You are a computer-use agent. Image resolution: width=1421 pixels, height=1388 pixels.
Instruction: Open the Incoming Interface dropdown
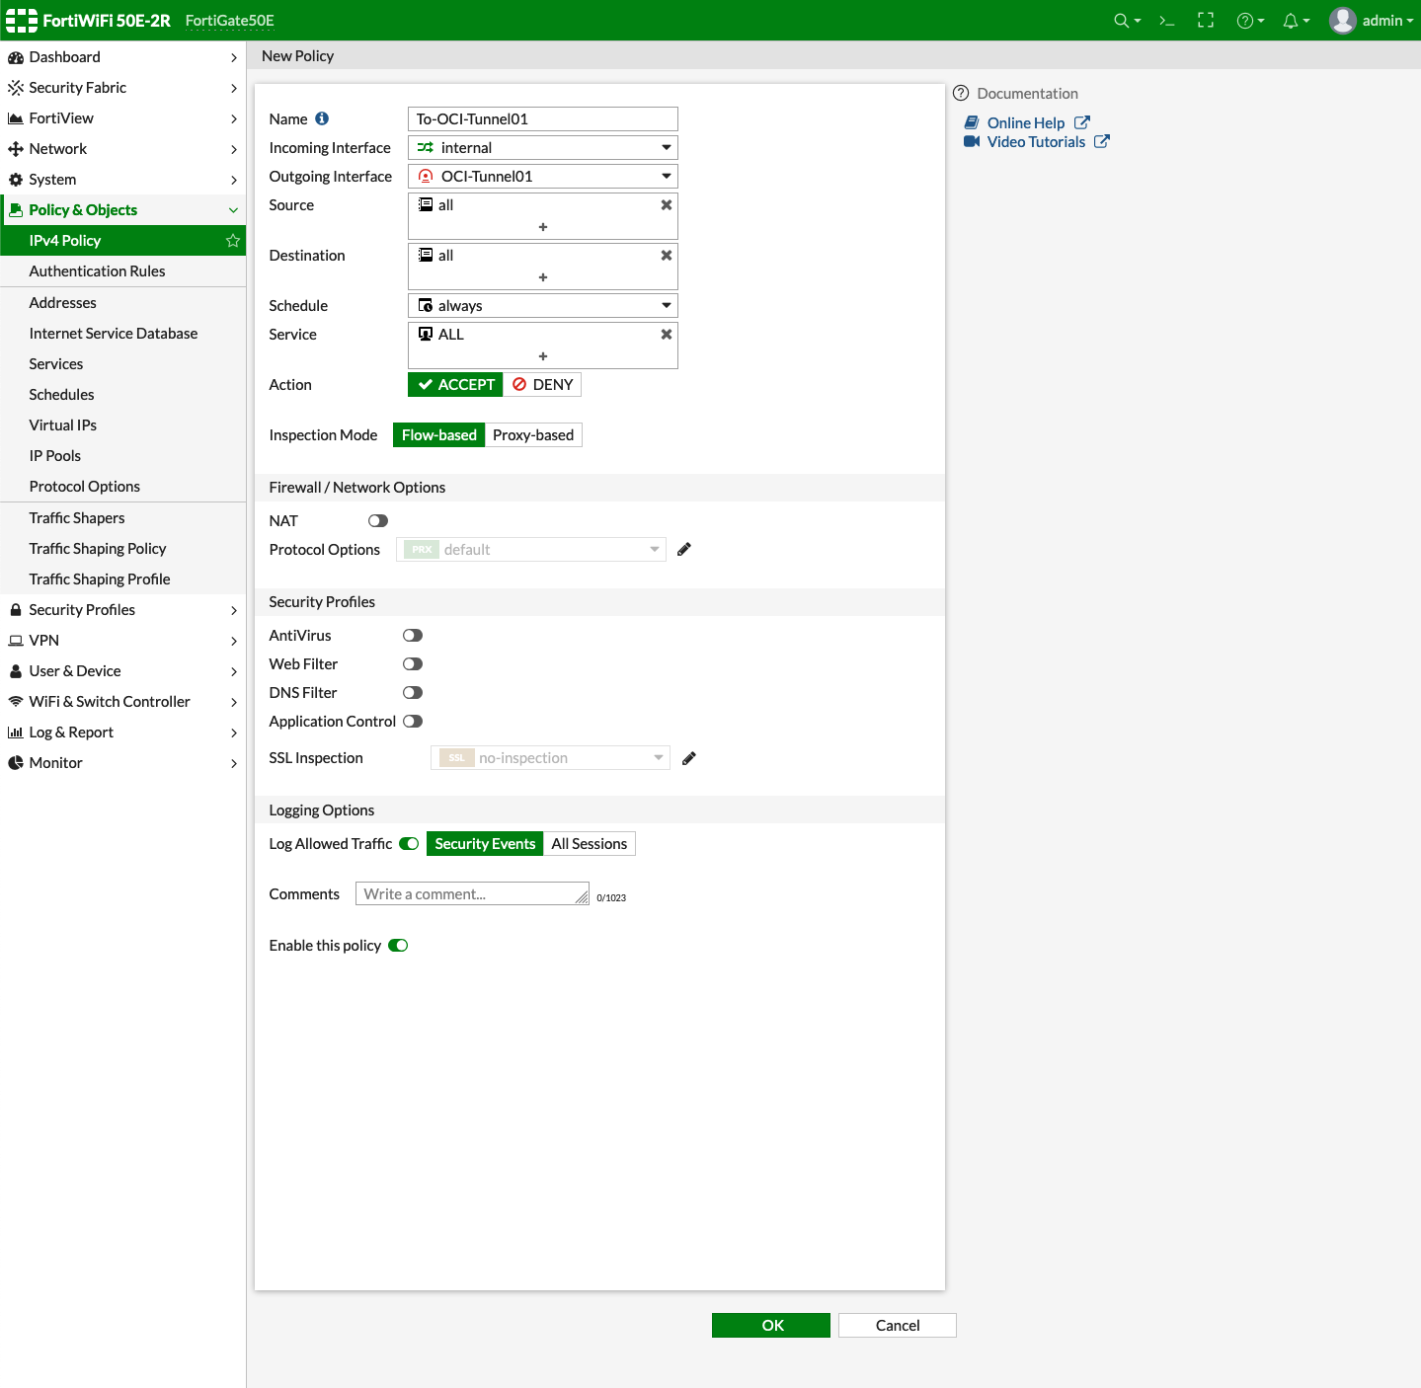point(543,148)
